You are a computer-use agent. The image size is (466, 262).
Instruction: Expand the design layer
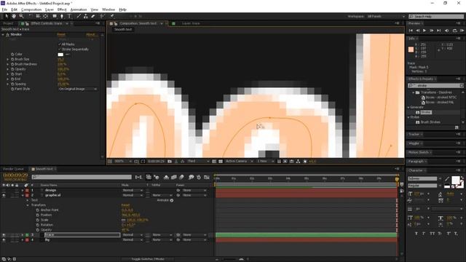(x=23, y=190)
